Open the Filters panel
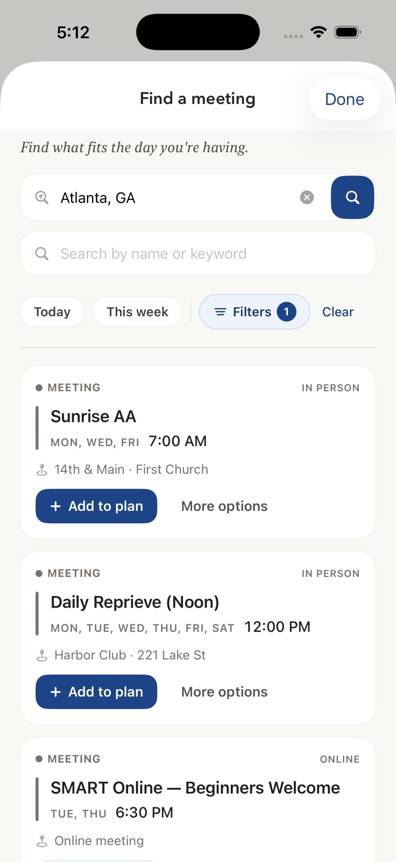This screenshot has width=396, height=862. [254, 311]
